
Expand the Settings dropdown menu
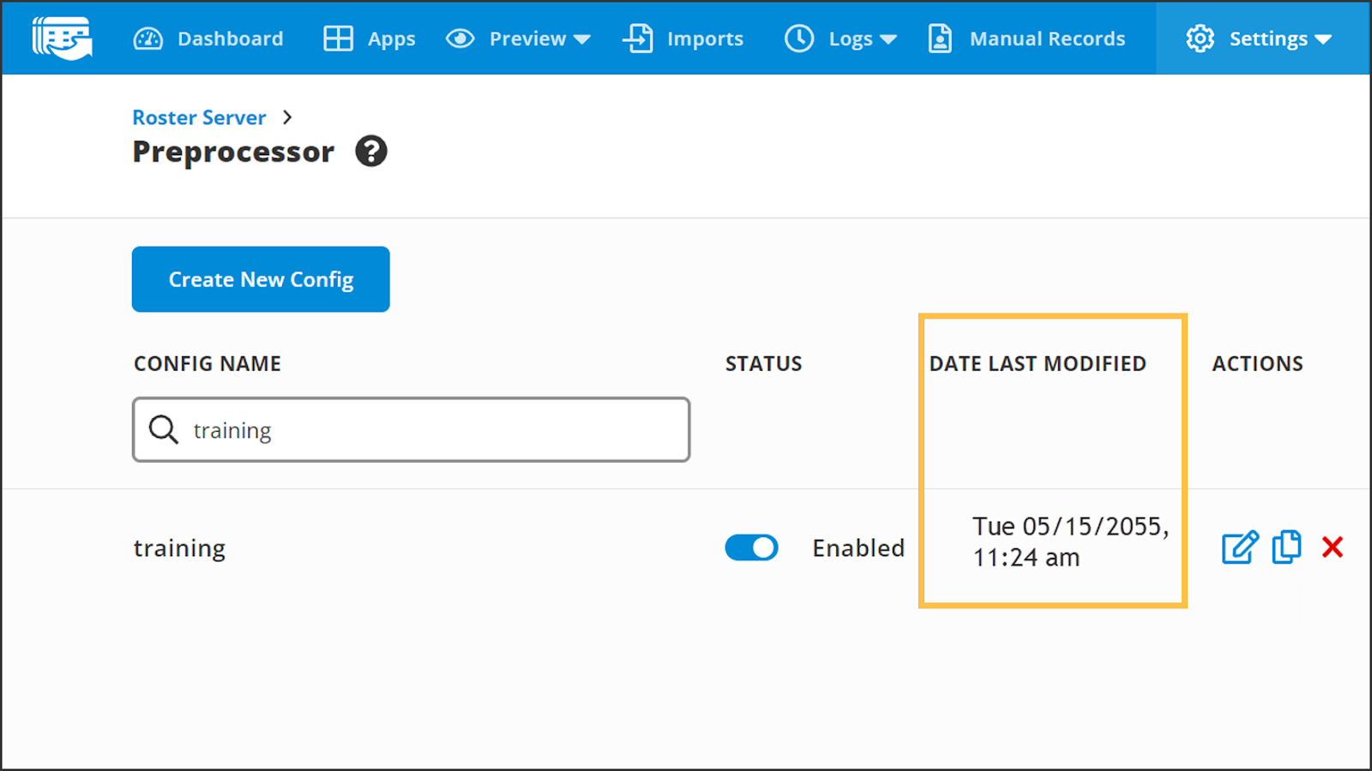1259,39
